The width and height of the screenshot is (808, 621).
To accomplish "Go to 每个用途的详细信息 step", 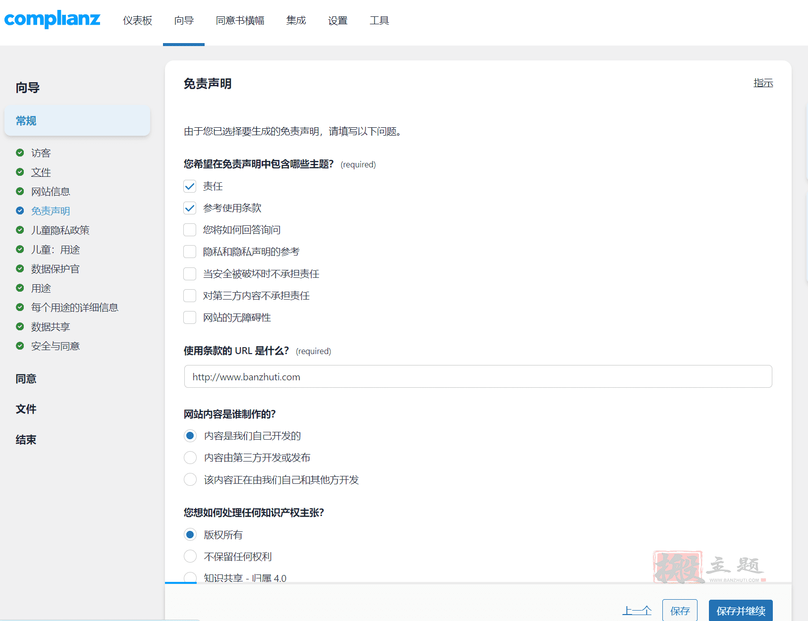I will 75,308.
